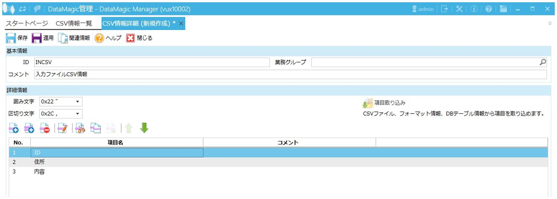Click the greyed-out paste item icon
This screenshot has height=199, width=557.
[111, 128]
